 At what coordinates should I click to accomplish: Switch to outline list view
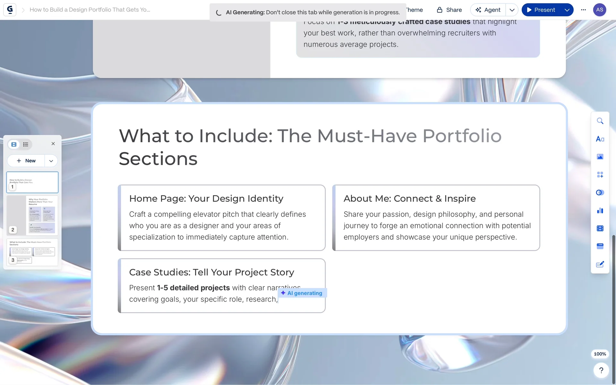26,144
